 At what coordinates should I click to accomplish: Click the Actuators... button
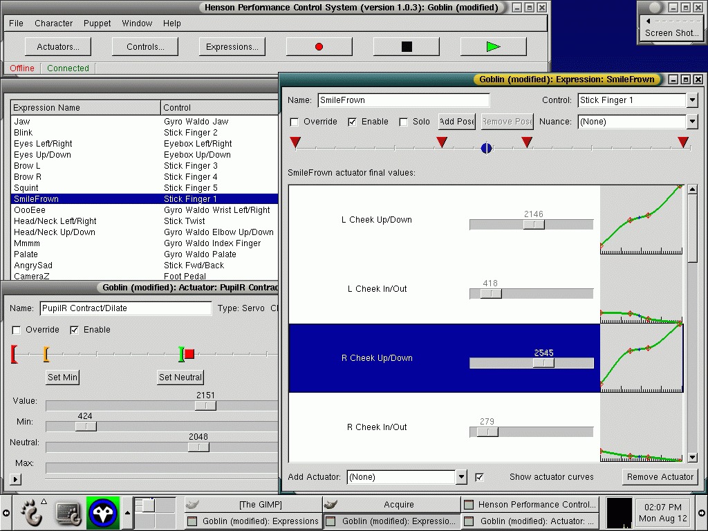[x=58, y=47]
